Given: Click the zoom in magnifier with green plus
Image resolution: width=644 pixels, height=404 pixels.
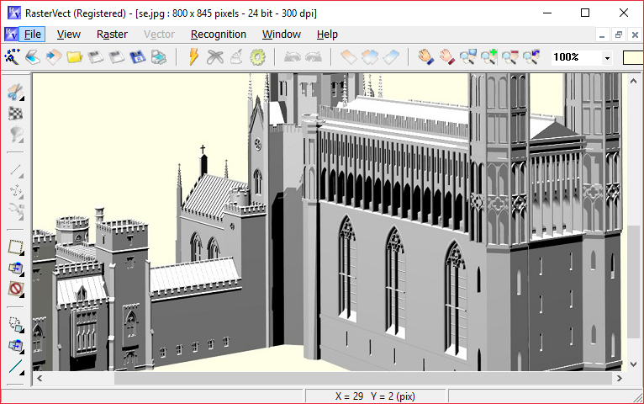Looking at the screenshot, I should 489,57.
